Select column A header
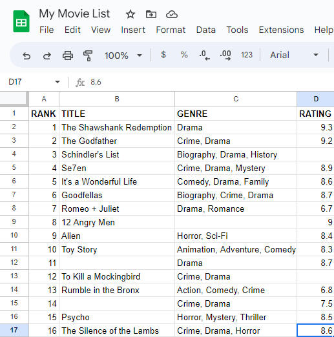Screen dimensions: 334x337 [x=44, y=99]
